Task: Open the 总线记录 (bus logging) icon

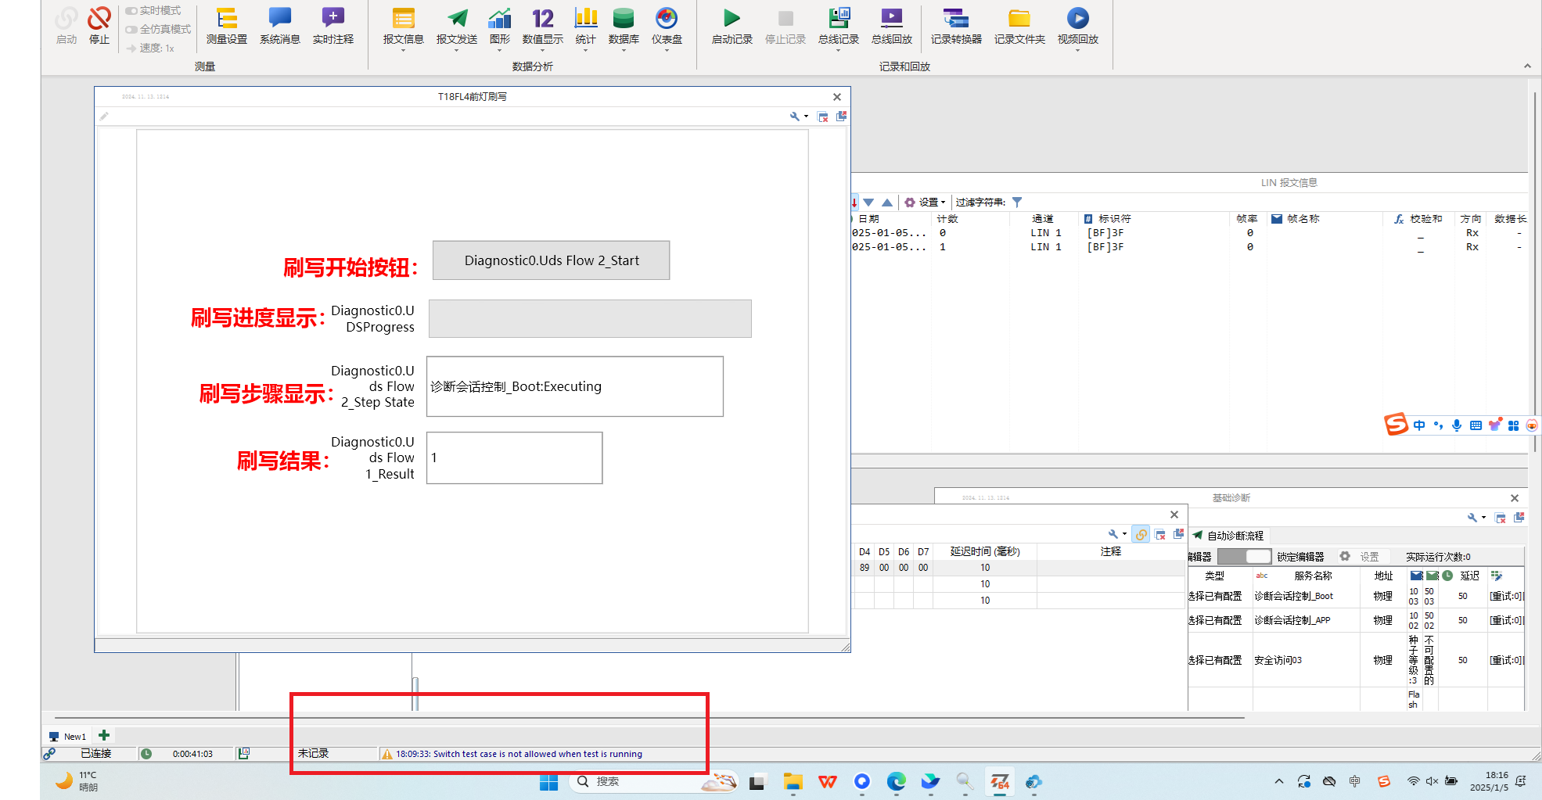Action: point(839,18)
